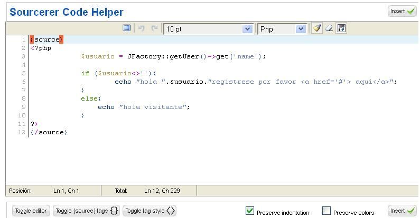Uncheck the Preserve indentation checkbox

pyautogui.click(x=250, y=211)
